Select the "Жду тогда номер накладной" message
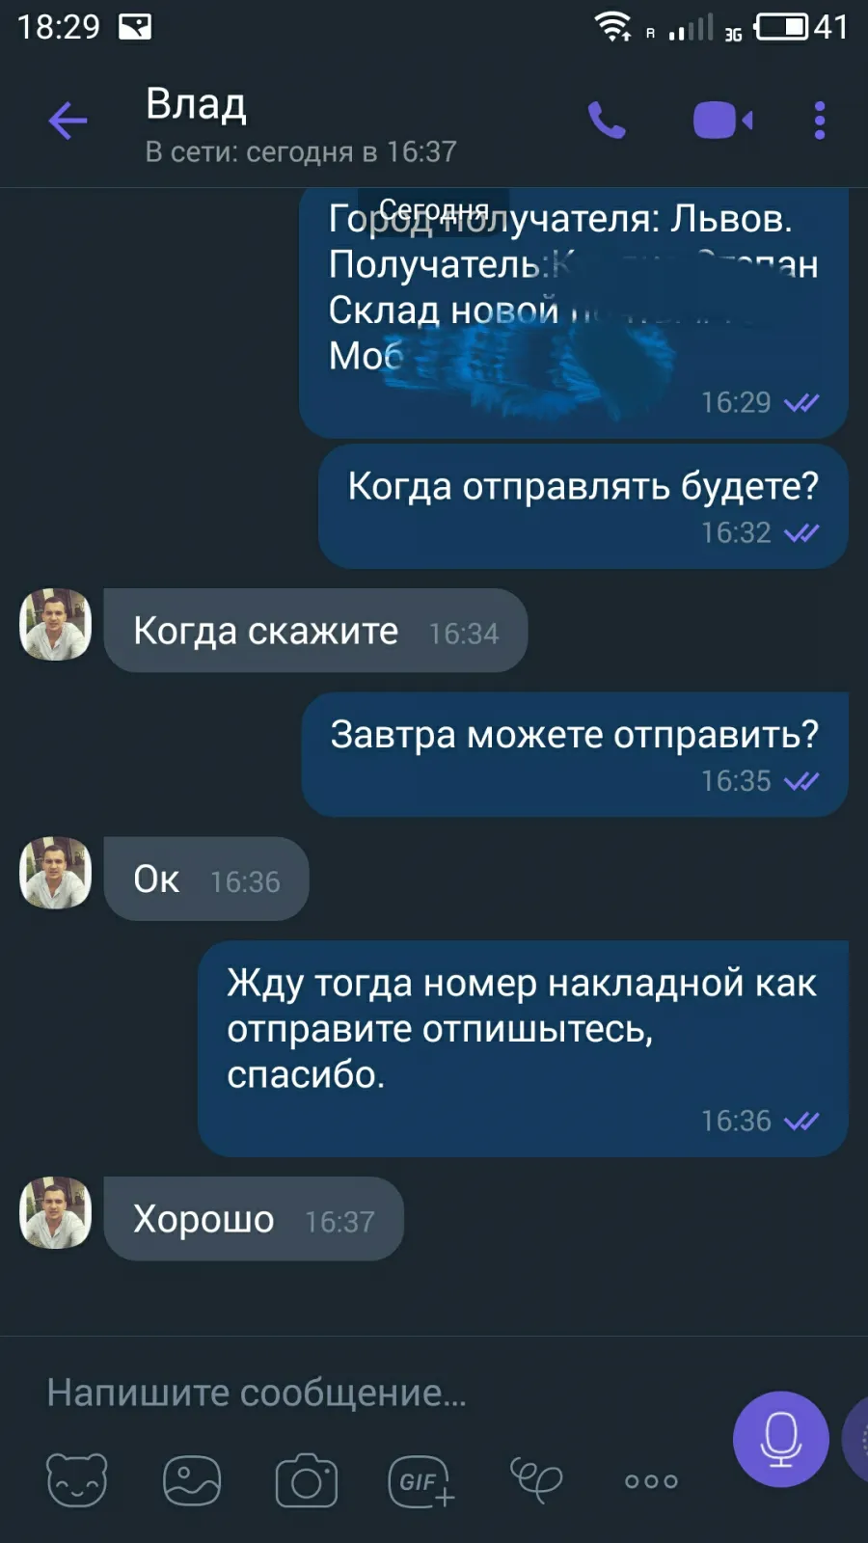Image resolution: width=868 pixels, height=1543 pixels. tap(523, 1048)
